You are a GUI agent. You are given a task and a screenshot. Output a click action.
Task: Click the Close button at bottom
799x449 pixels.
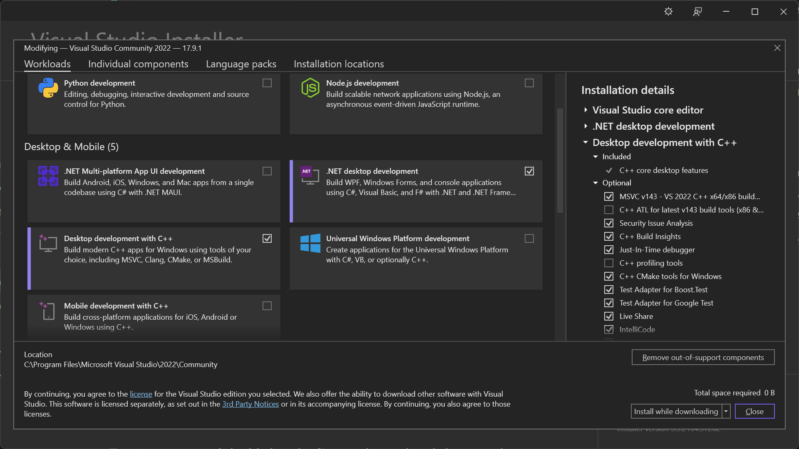[x=754, y=412]
